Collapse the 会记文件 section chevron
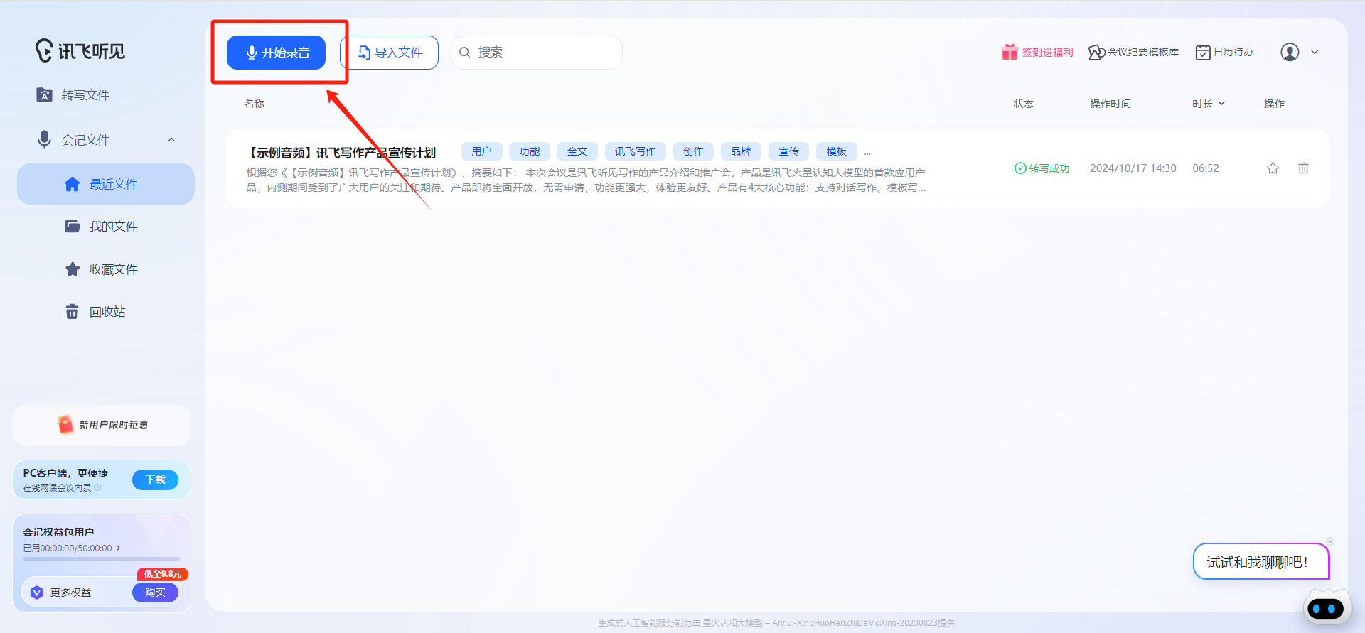 tap(171, 140)
